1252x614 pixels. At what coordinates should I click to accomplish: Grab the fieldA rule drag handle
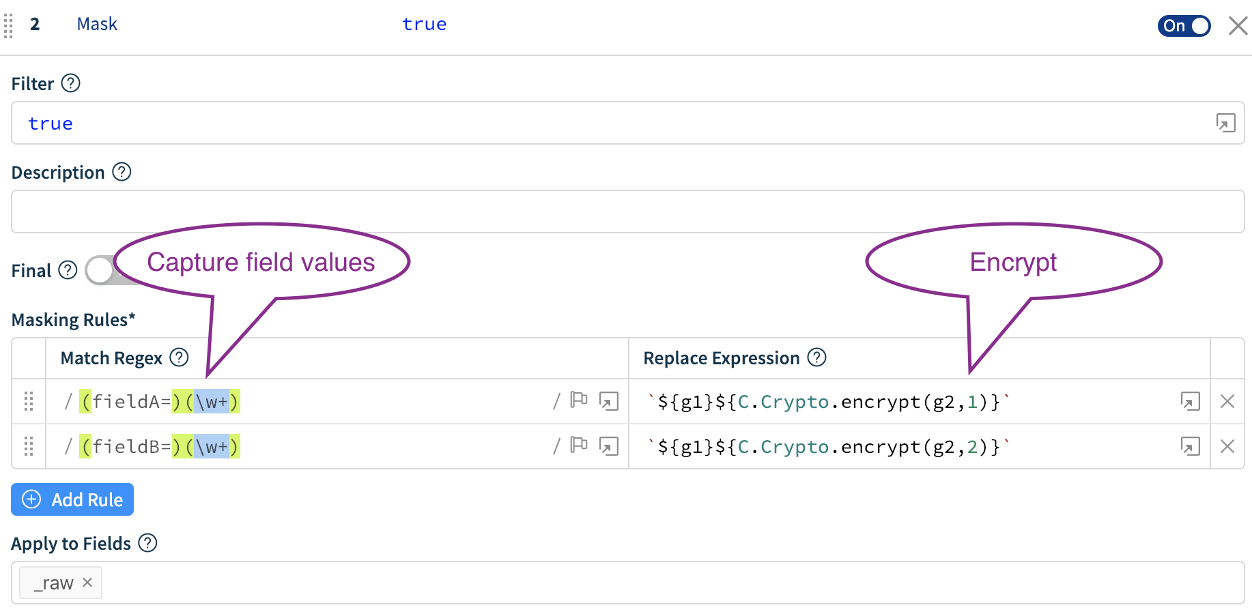(29, 402)
